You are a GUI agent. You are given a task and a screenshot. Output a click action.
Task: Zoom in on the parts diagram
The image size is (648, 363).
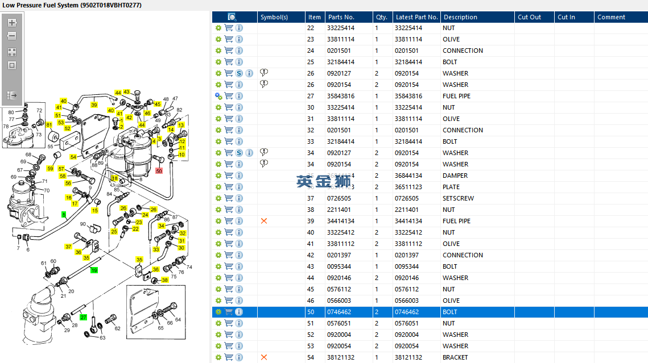[12, 23]
